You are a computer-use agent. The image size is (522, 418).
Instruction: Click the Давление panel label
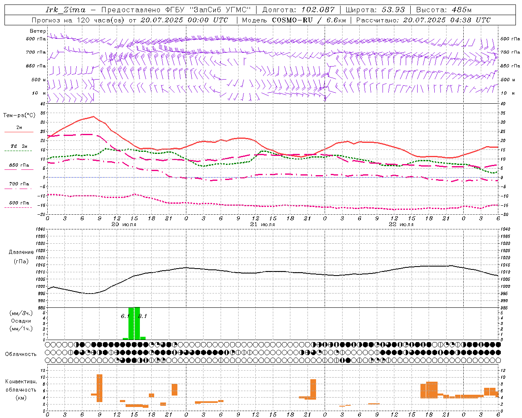21,252
